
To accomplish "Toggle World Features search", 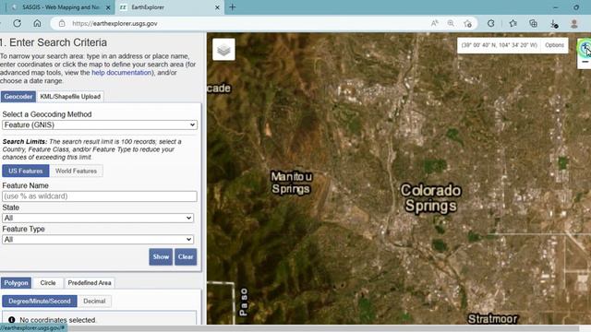I will click(x=76, y=171).
